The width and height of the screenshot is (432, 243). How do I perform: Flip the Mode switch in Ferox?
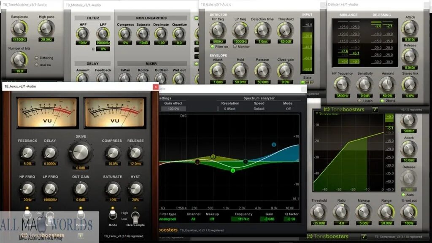[112, 214]
